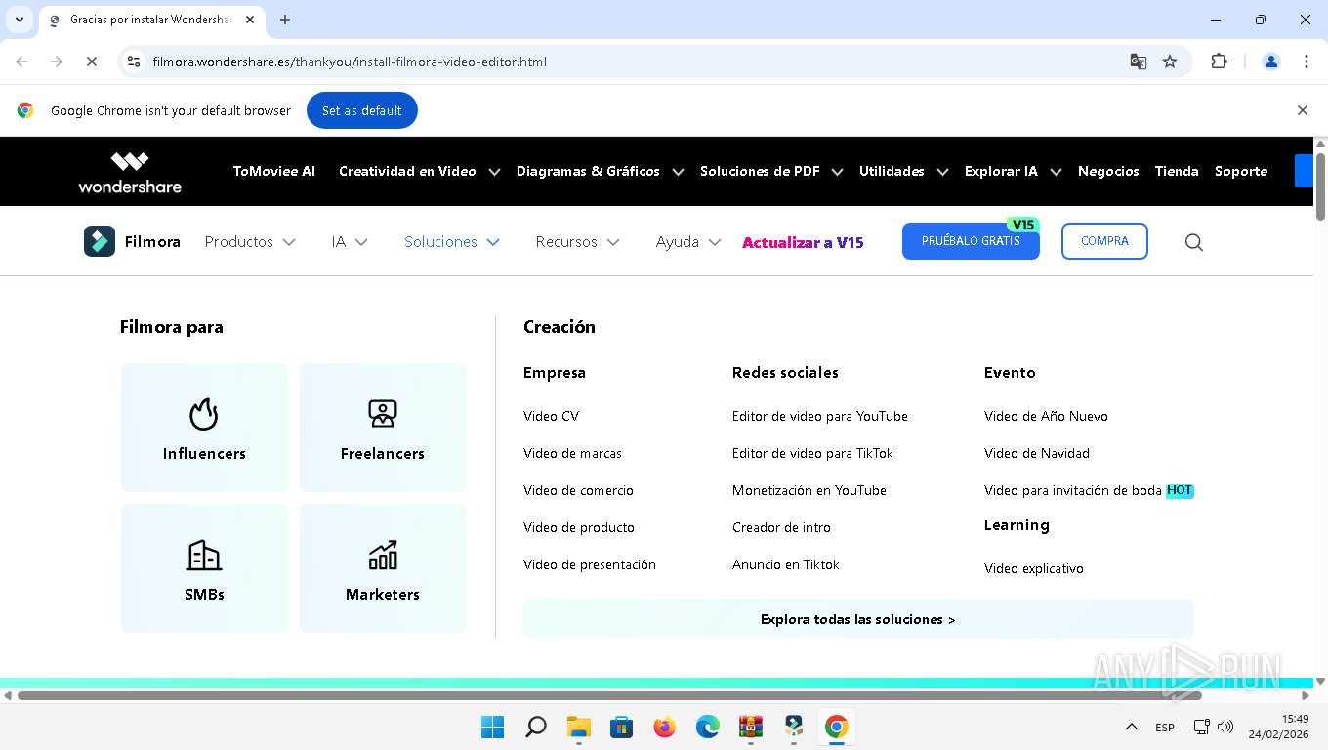The width and height of the screenshot is (1328, 750).
Task: Click the address bar URL
Action: (x=350, y=62)
